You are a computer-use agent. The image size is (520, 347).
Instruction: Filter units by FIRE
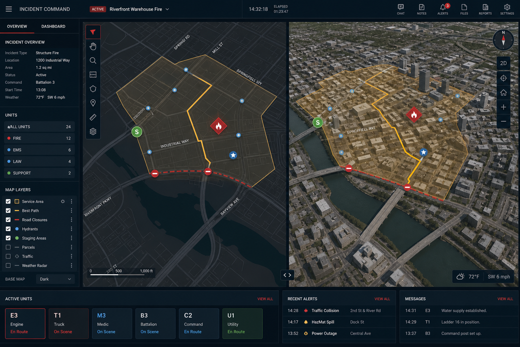pos(39,138)
